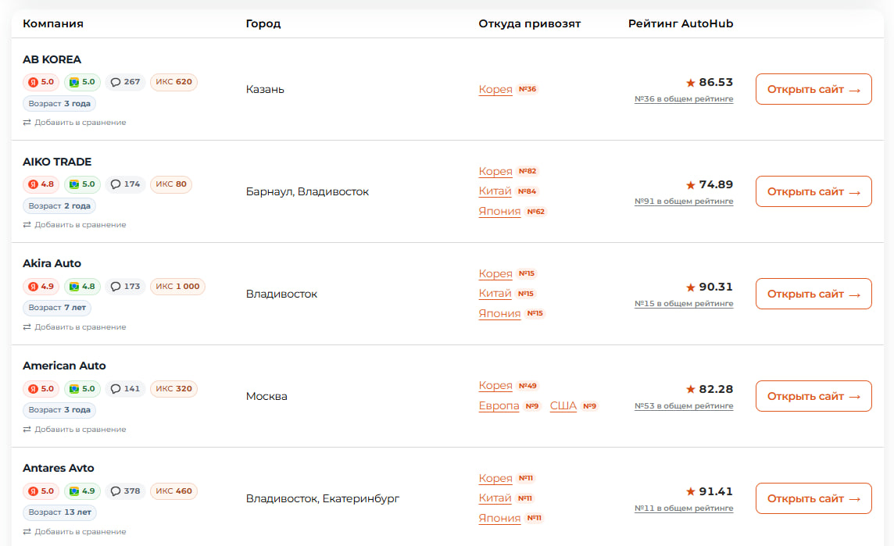894x546 pixels.
Task: Click the American Auto company name
Action: pyautogui.click(x=64, y=366)
